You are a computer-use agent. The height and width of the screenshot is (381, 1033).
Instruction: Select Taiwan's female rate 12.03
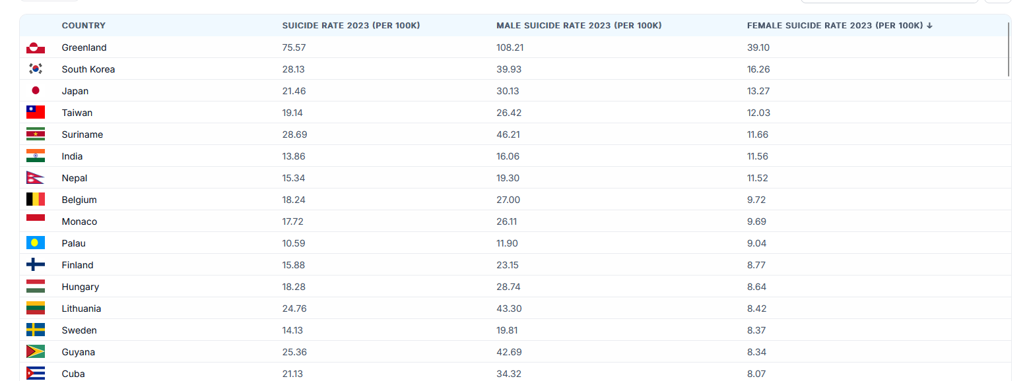pos(758,113)
